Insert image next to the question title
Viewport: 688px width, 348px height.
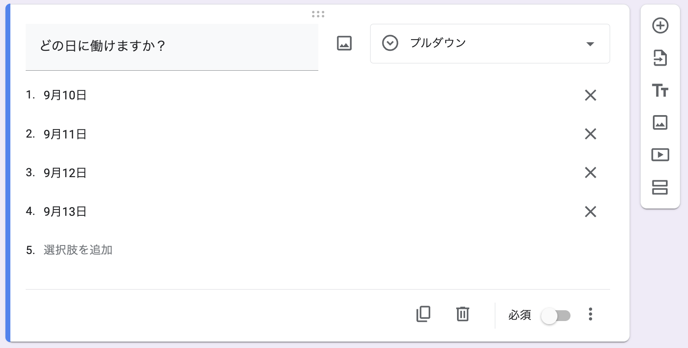pos(344,43)
